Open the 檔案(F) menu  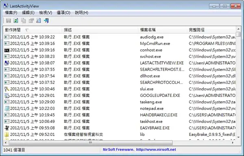(x=11, y=13)
